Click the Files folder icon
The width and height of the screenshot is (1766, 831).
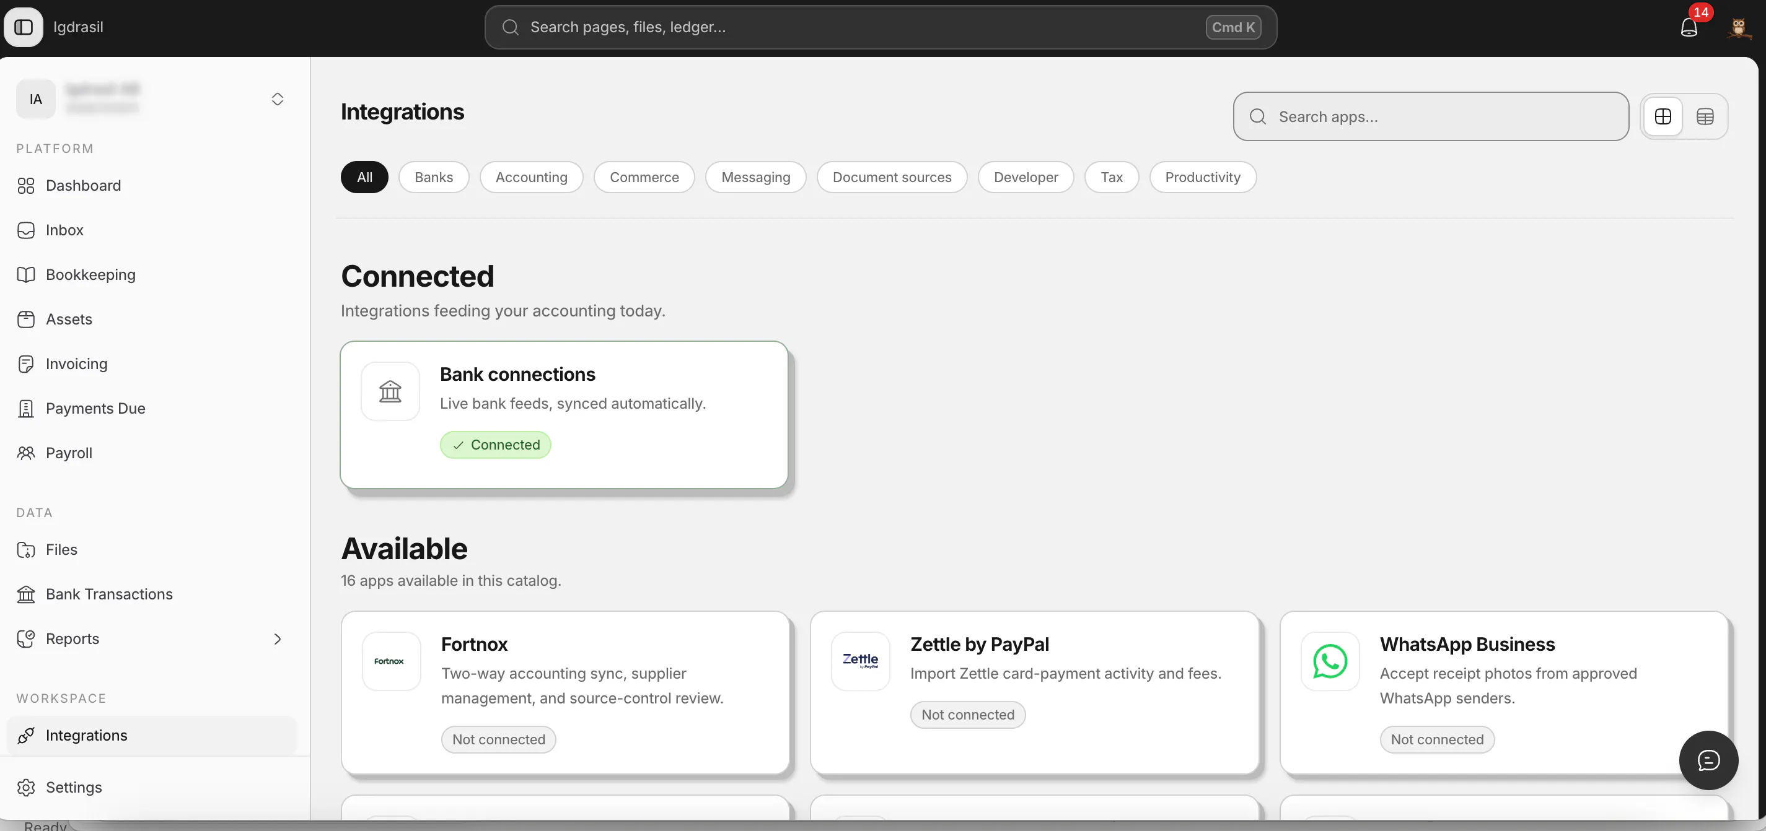(26, 549)
